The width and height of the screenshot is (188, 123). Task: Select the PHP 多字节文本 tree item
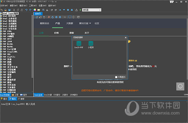coord(10,67)
